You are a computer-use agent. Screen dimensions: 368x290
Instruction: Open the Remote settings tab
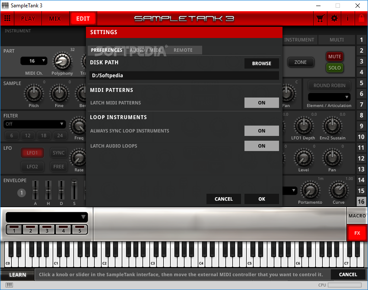pyautogui.click(x=183, y=50)
